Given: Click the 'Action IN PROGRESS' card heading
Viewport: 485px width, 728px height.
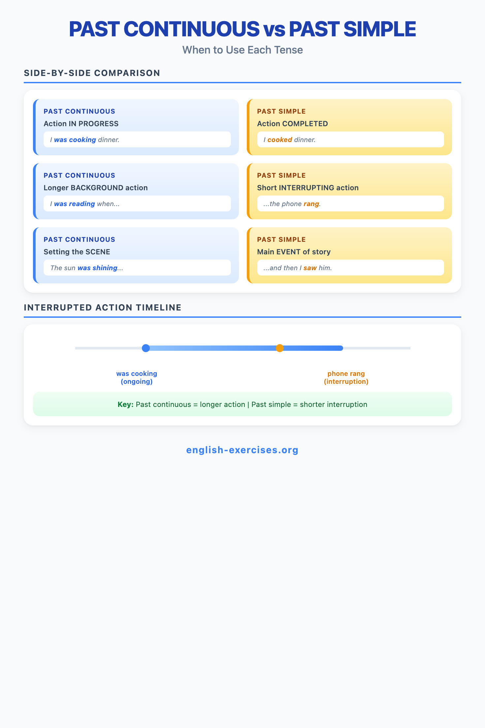Looking at the screenshot, I should (x=81, y=124).
